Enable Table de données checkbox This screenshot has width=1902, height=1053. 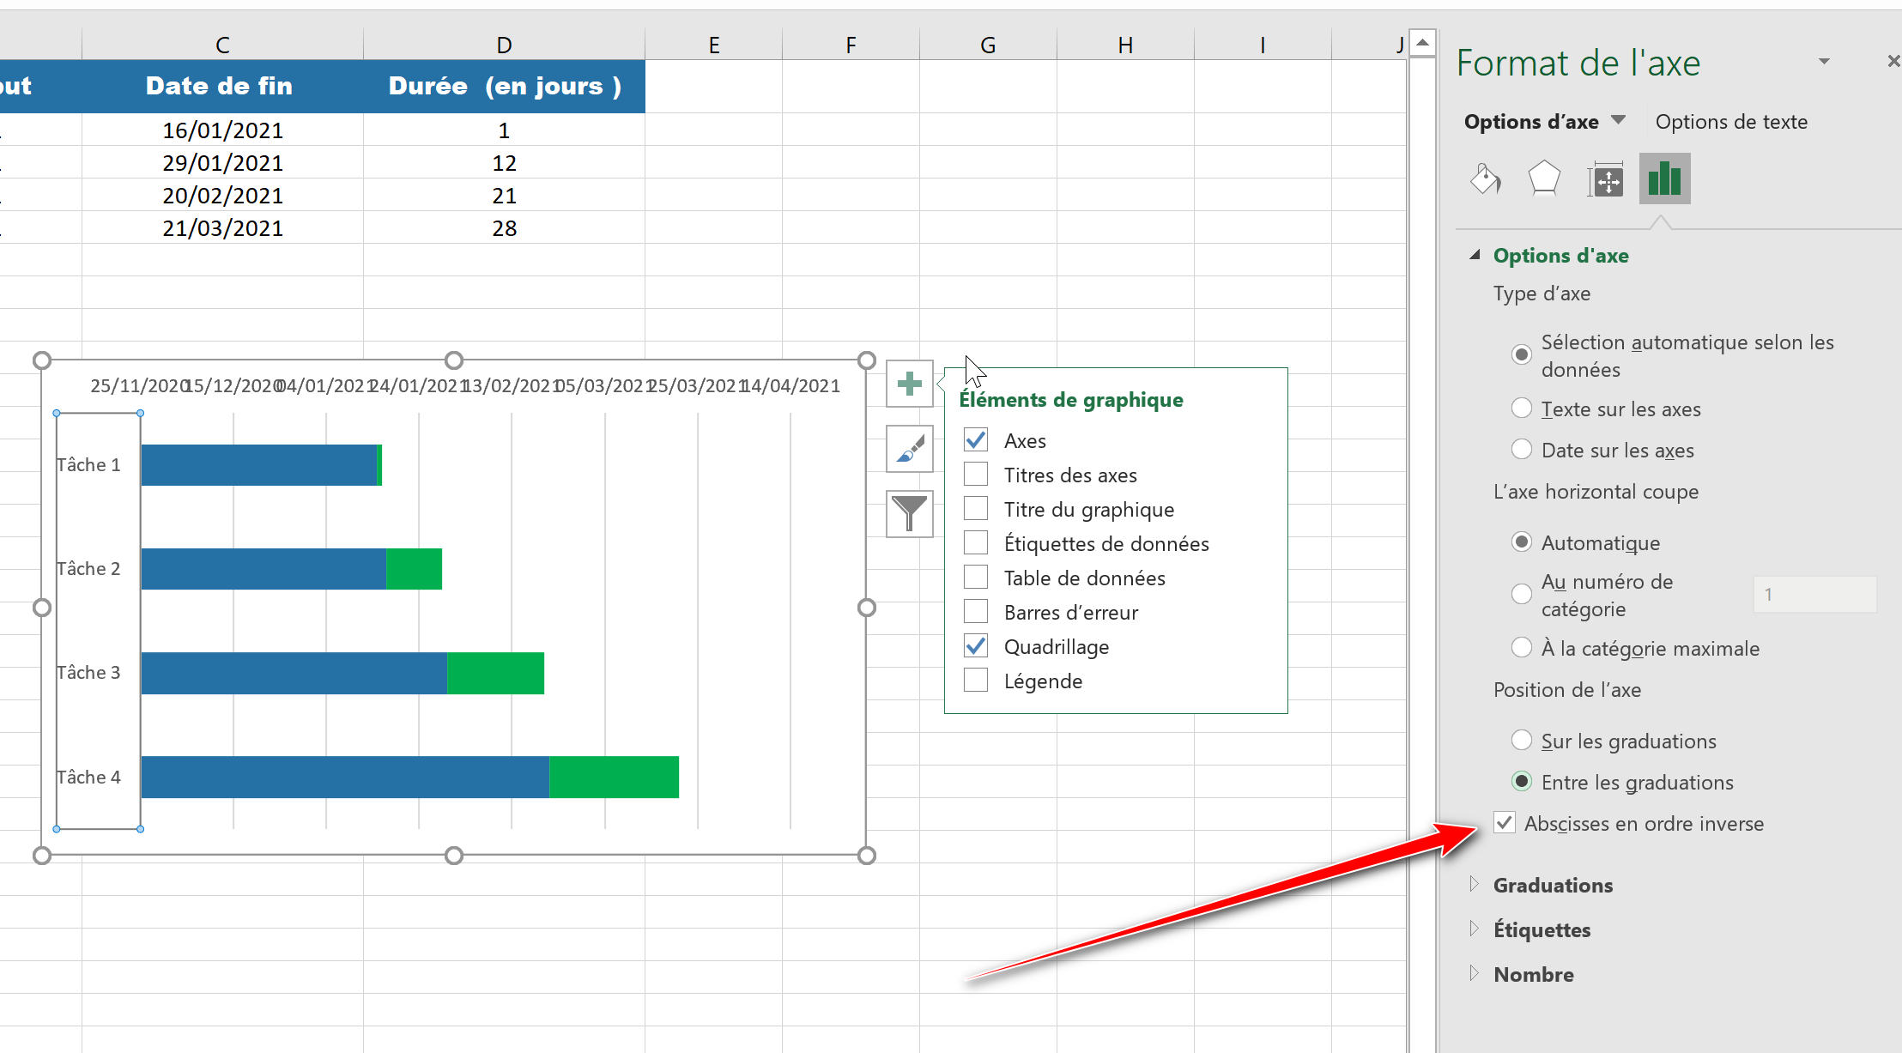(x=976, y=577)
